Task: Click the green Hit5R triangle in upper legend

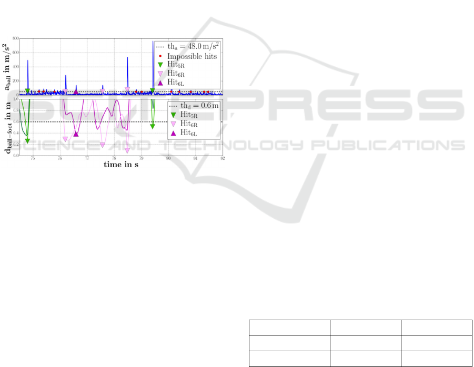Action: 160,64
